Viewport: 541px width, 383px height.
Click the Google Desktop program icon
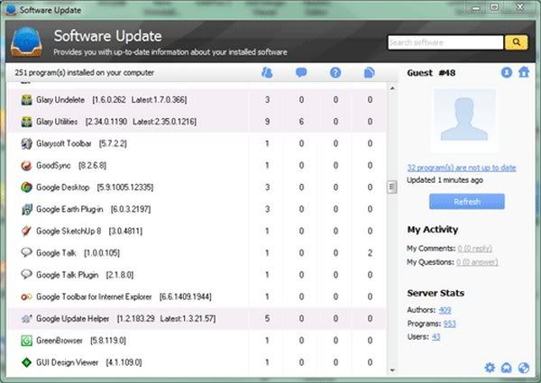[x=26, y=187]
